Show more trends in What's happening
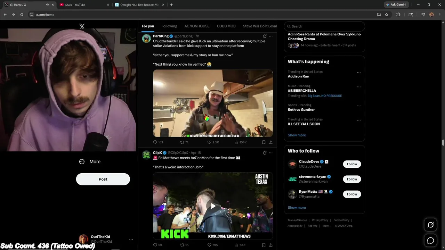The height and width of the screenshot is (250, 445). point(297,135)
